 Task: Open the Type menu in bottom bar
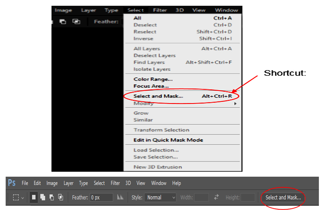click(83, 183)
